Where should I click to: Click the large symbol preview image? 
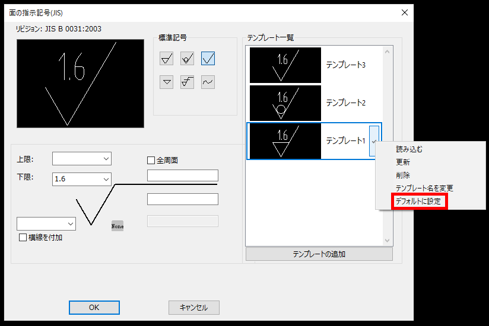click(81, 84)
